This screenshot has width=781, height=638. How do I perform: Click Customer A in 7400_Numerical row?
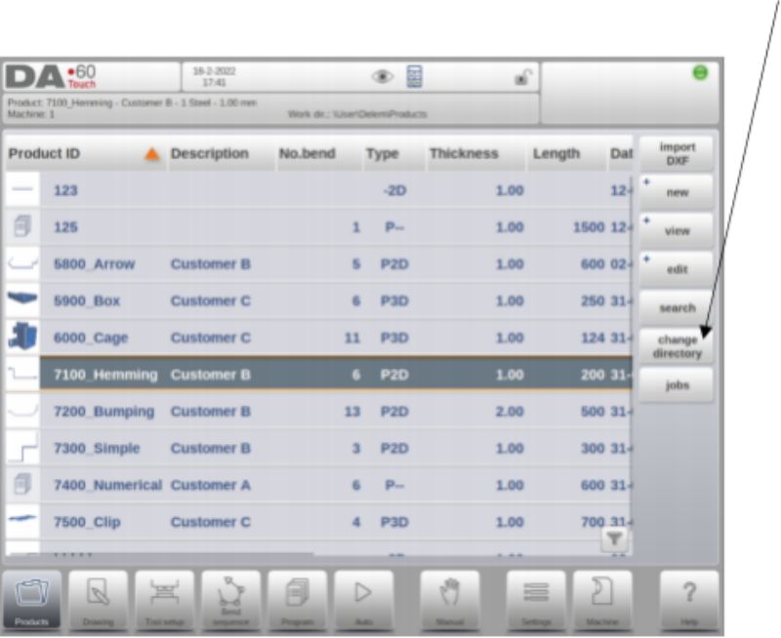[x=211, y=485]
